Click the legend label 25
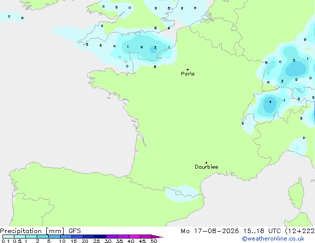Viewport: 315px width, 243px height. pos(96,241)
